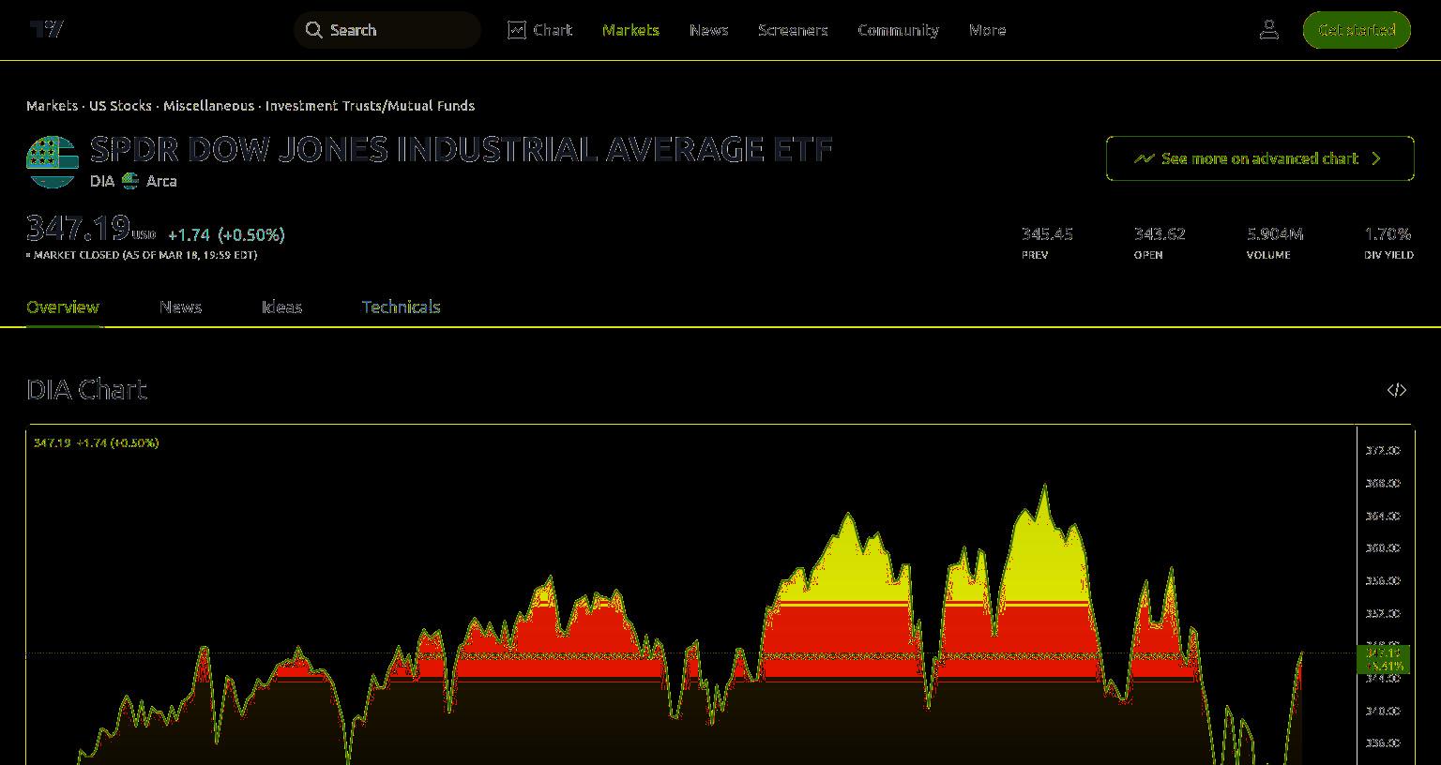The image size is (1441, 765).
Task: Click the SPDR Dow Jones Industrial Average ETF title
Action: pyautogui.click(x=462, y=150)
